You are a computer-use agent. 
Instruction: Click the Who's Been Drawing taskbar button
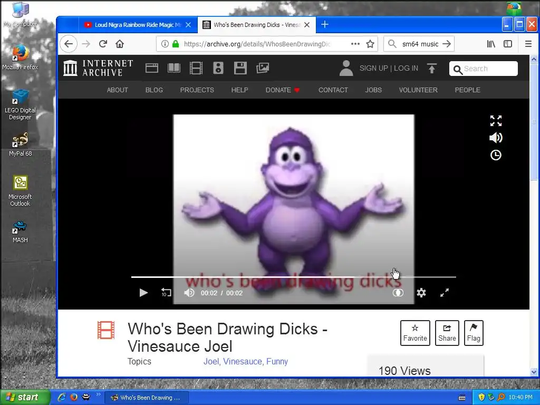147,398
